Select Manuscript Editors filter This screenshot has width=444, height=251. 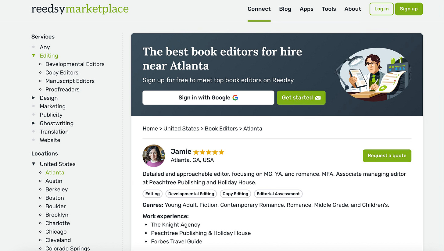pos(70,81)
